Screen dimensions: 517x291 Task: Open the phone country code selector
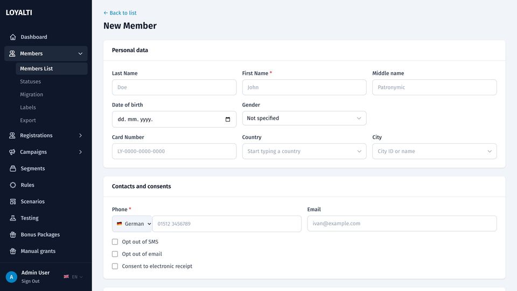point(132,224)
